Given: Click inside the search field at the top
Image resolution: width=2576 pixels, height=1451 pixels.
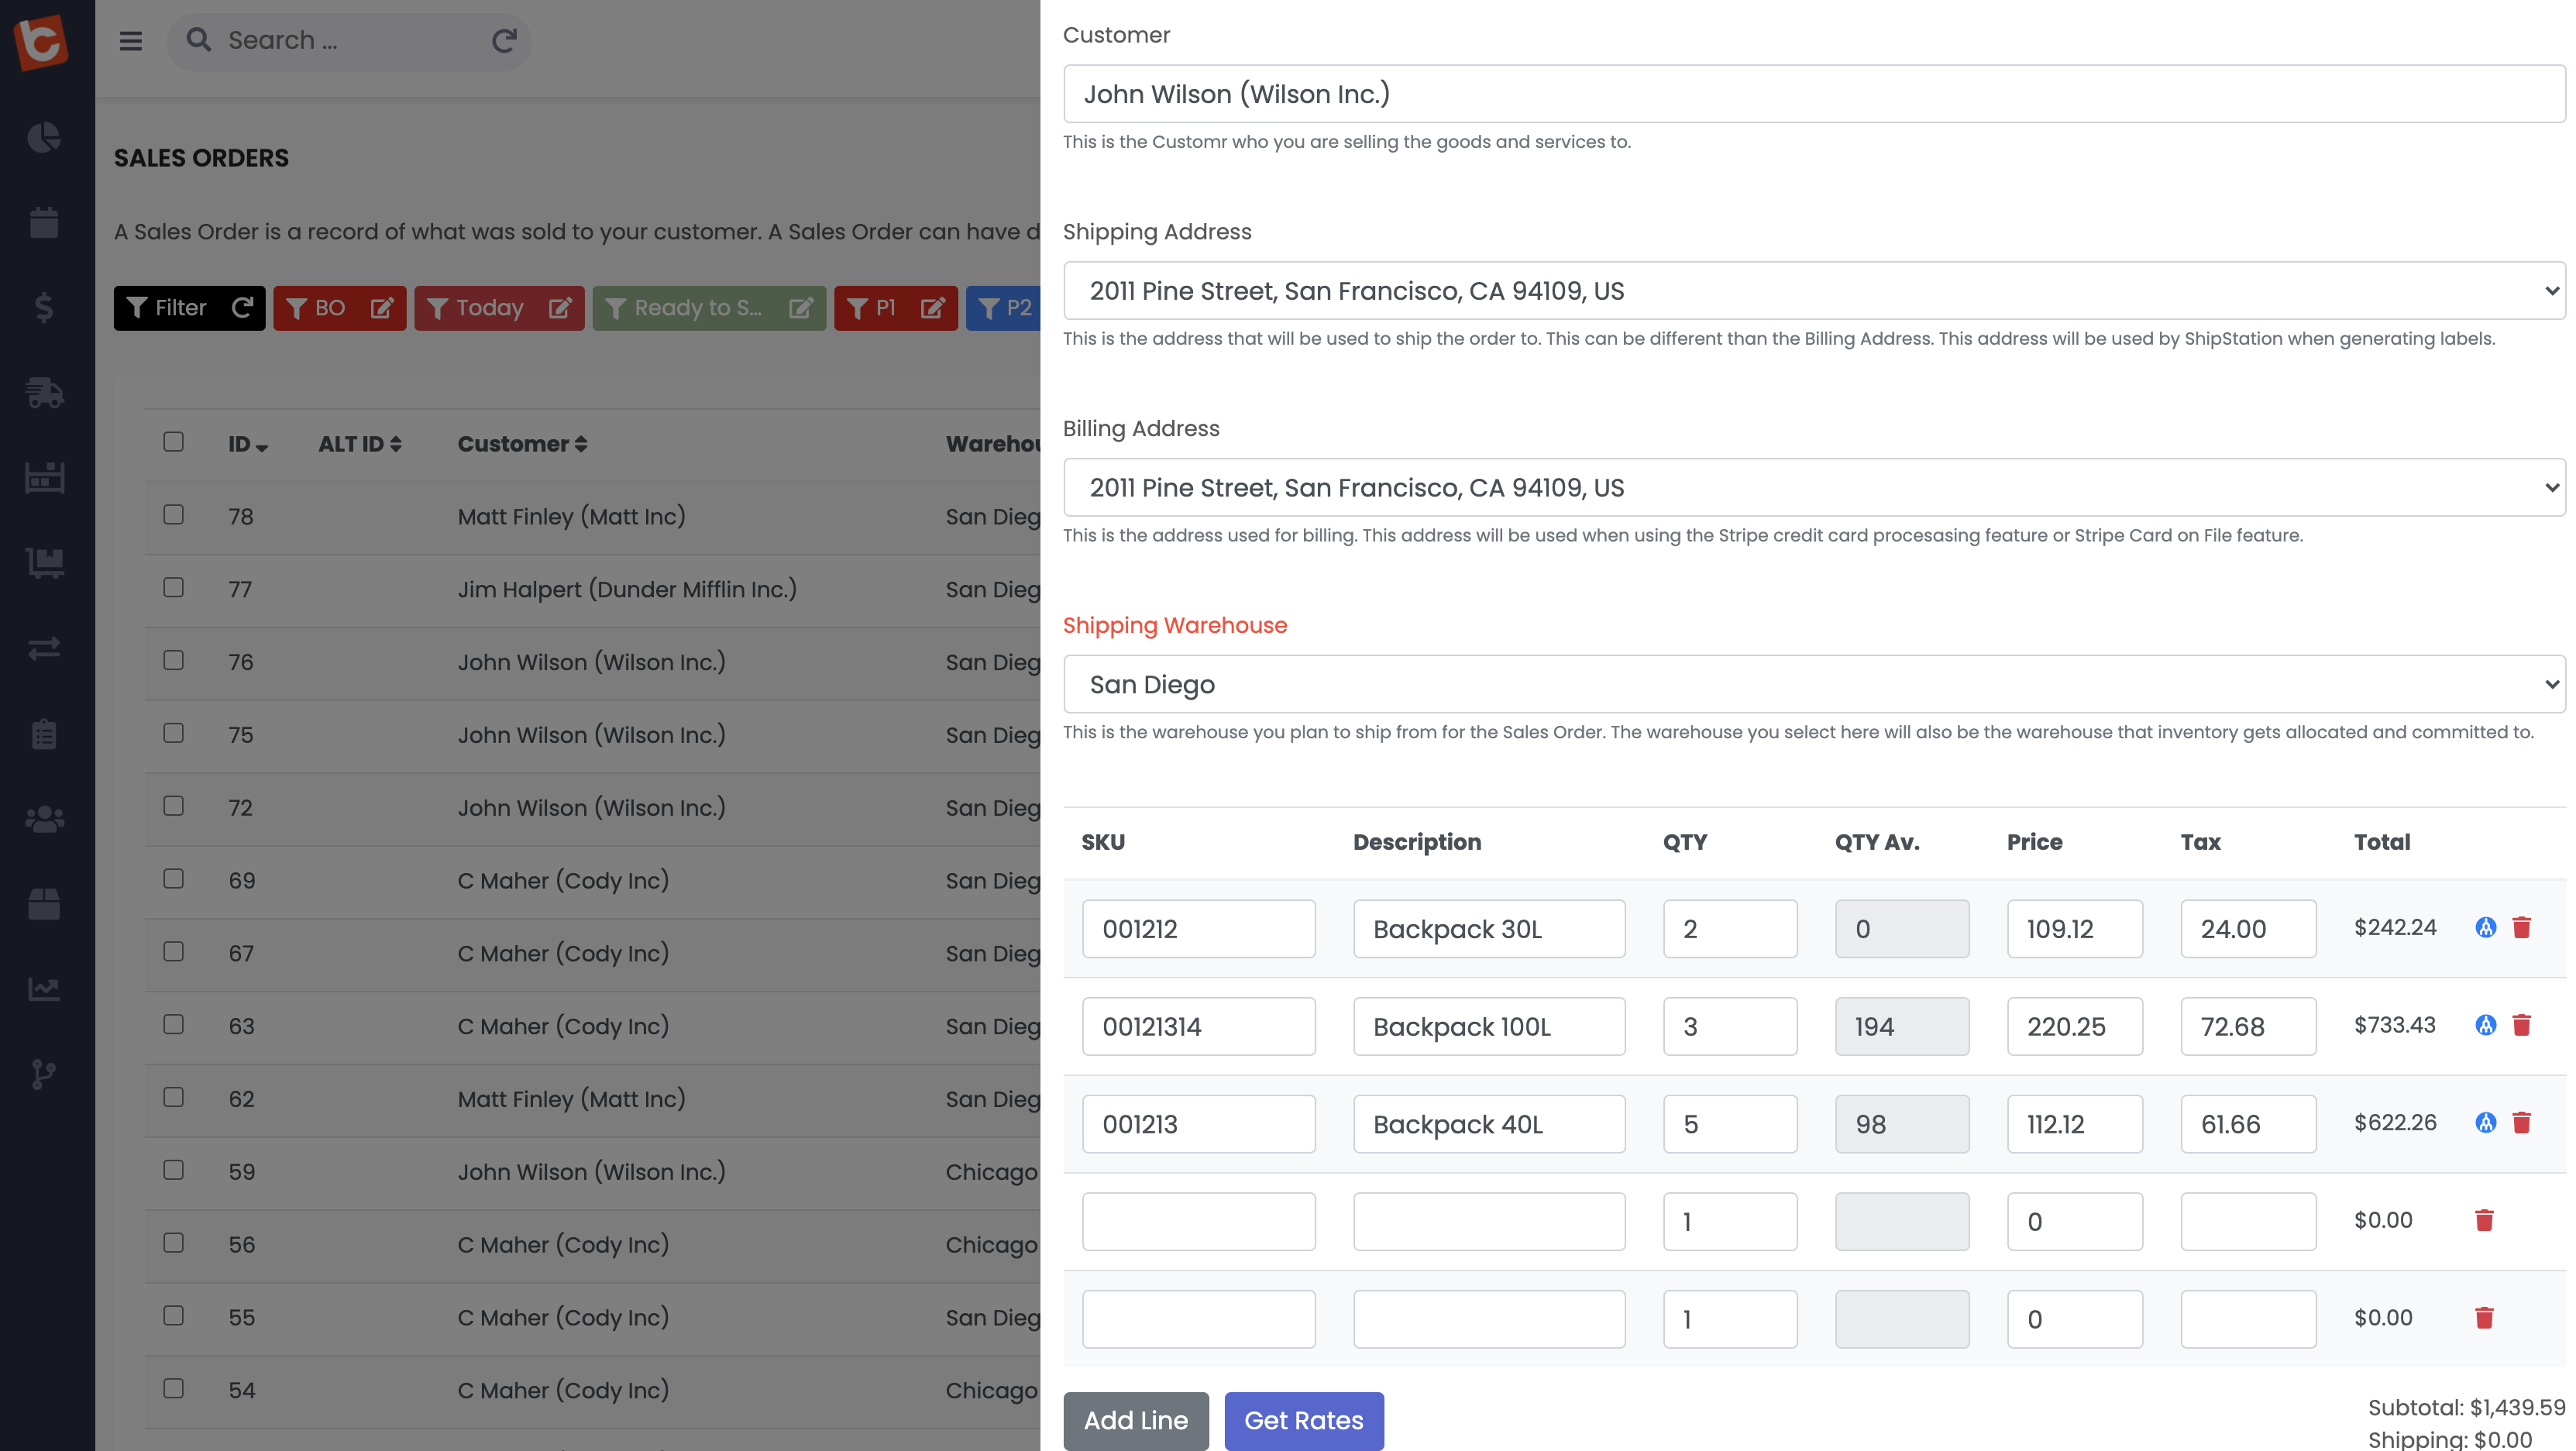Looking at the screenshot, I should point(330,41).
